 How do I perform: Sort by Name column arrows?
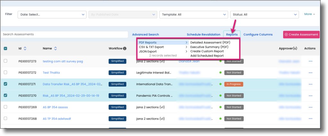coord(55,49)
